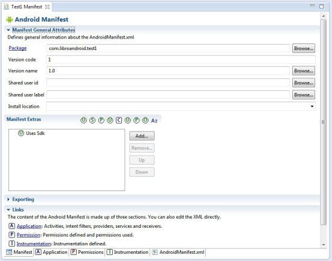Click the Up button
The height and width of the screenshot is (261, 332).
(x=142, y=160)
